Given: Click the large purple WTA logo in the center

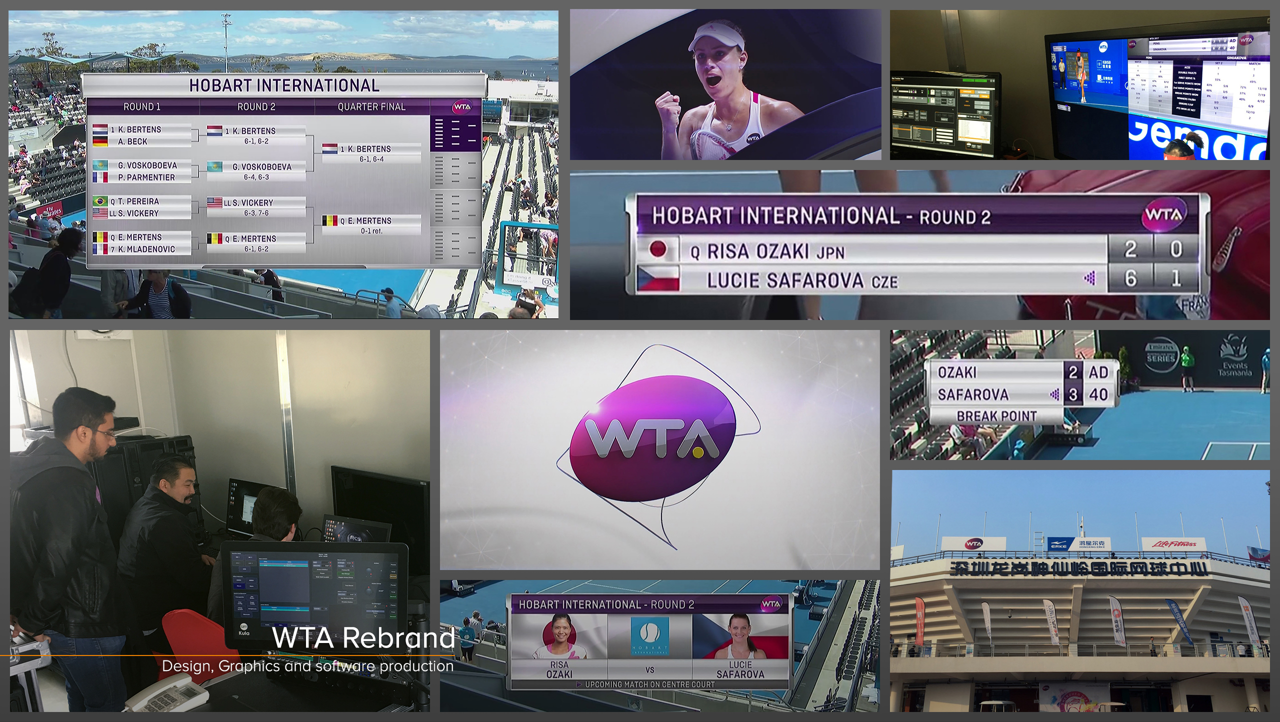Looking at the screenshot, I should 652,439.
